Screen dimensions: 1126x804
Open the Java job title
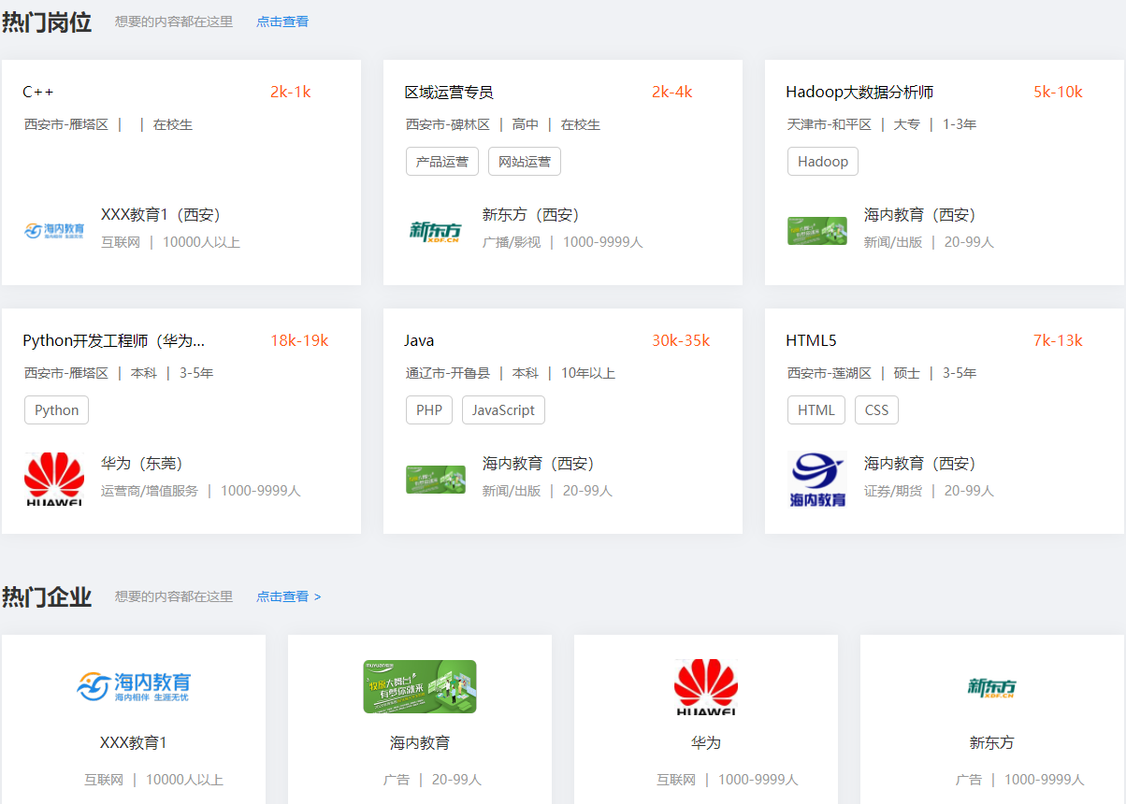pyautogui.click(x=419, y=340)
